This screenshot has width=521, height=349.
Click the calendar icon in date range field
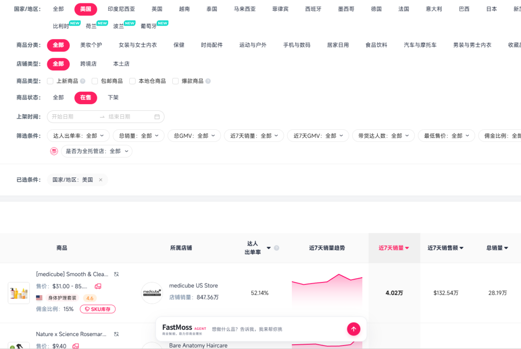(157, 117)
